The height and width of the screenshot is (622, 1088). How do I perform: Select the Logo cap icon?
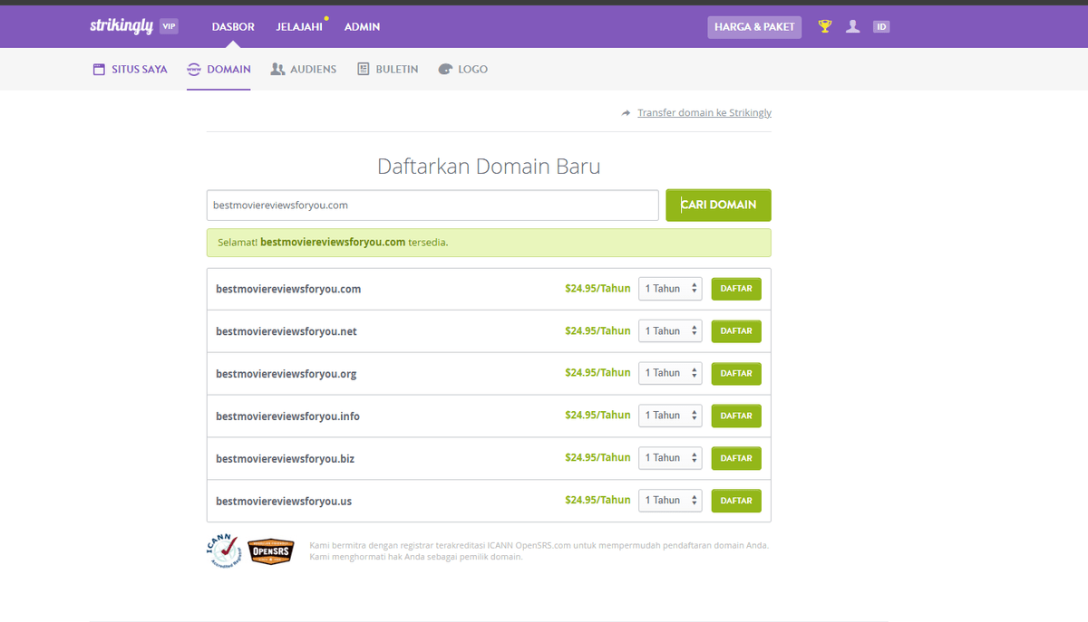[444, 68]
